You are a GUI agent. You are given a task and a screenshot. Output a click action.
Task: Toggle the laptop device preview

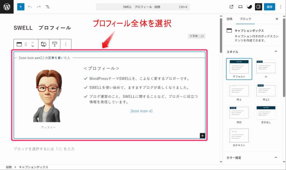pos(240,7)
